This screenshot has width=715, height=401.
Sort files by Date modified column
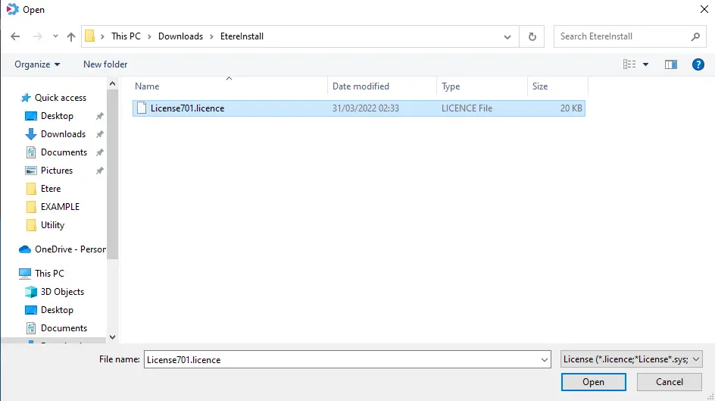point(361,86)
